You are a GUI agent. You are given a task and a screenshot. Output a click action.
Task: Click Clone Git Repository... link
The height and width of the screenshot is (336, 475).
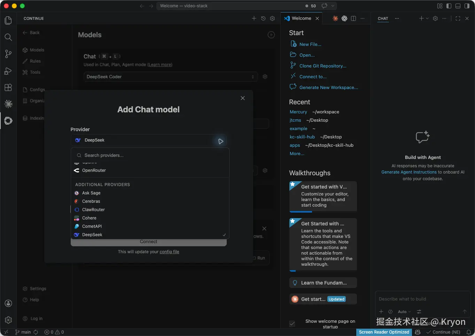coord(323,66)
